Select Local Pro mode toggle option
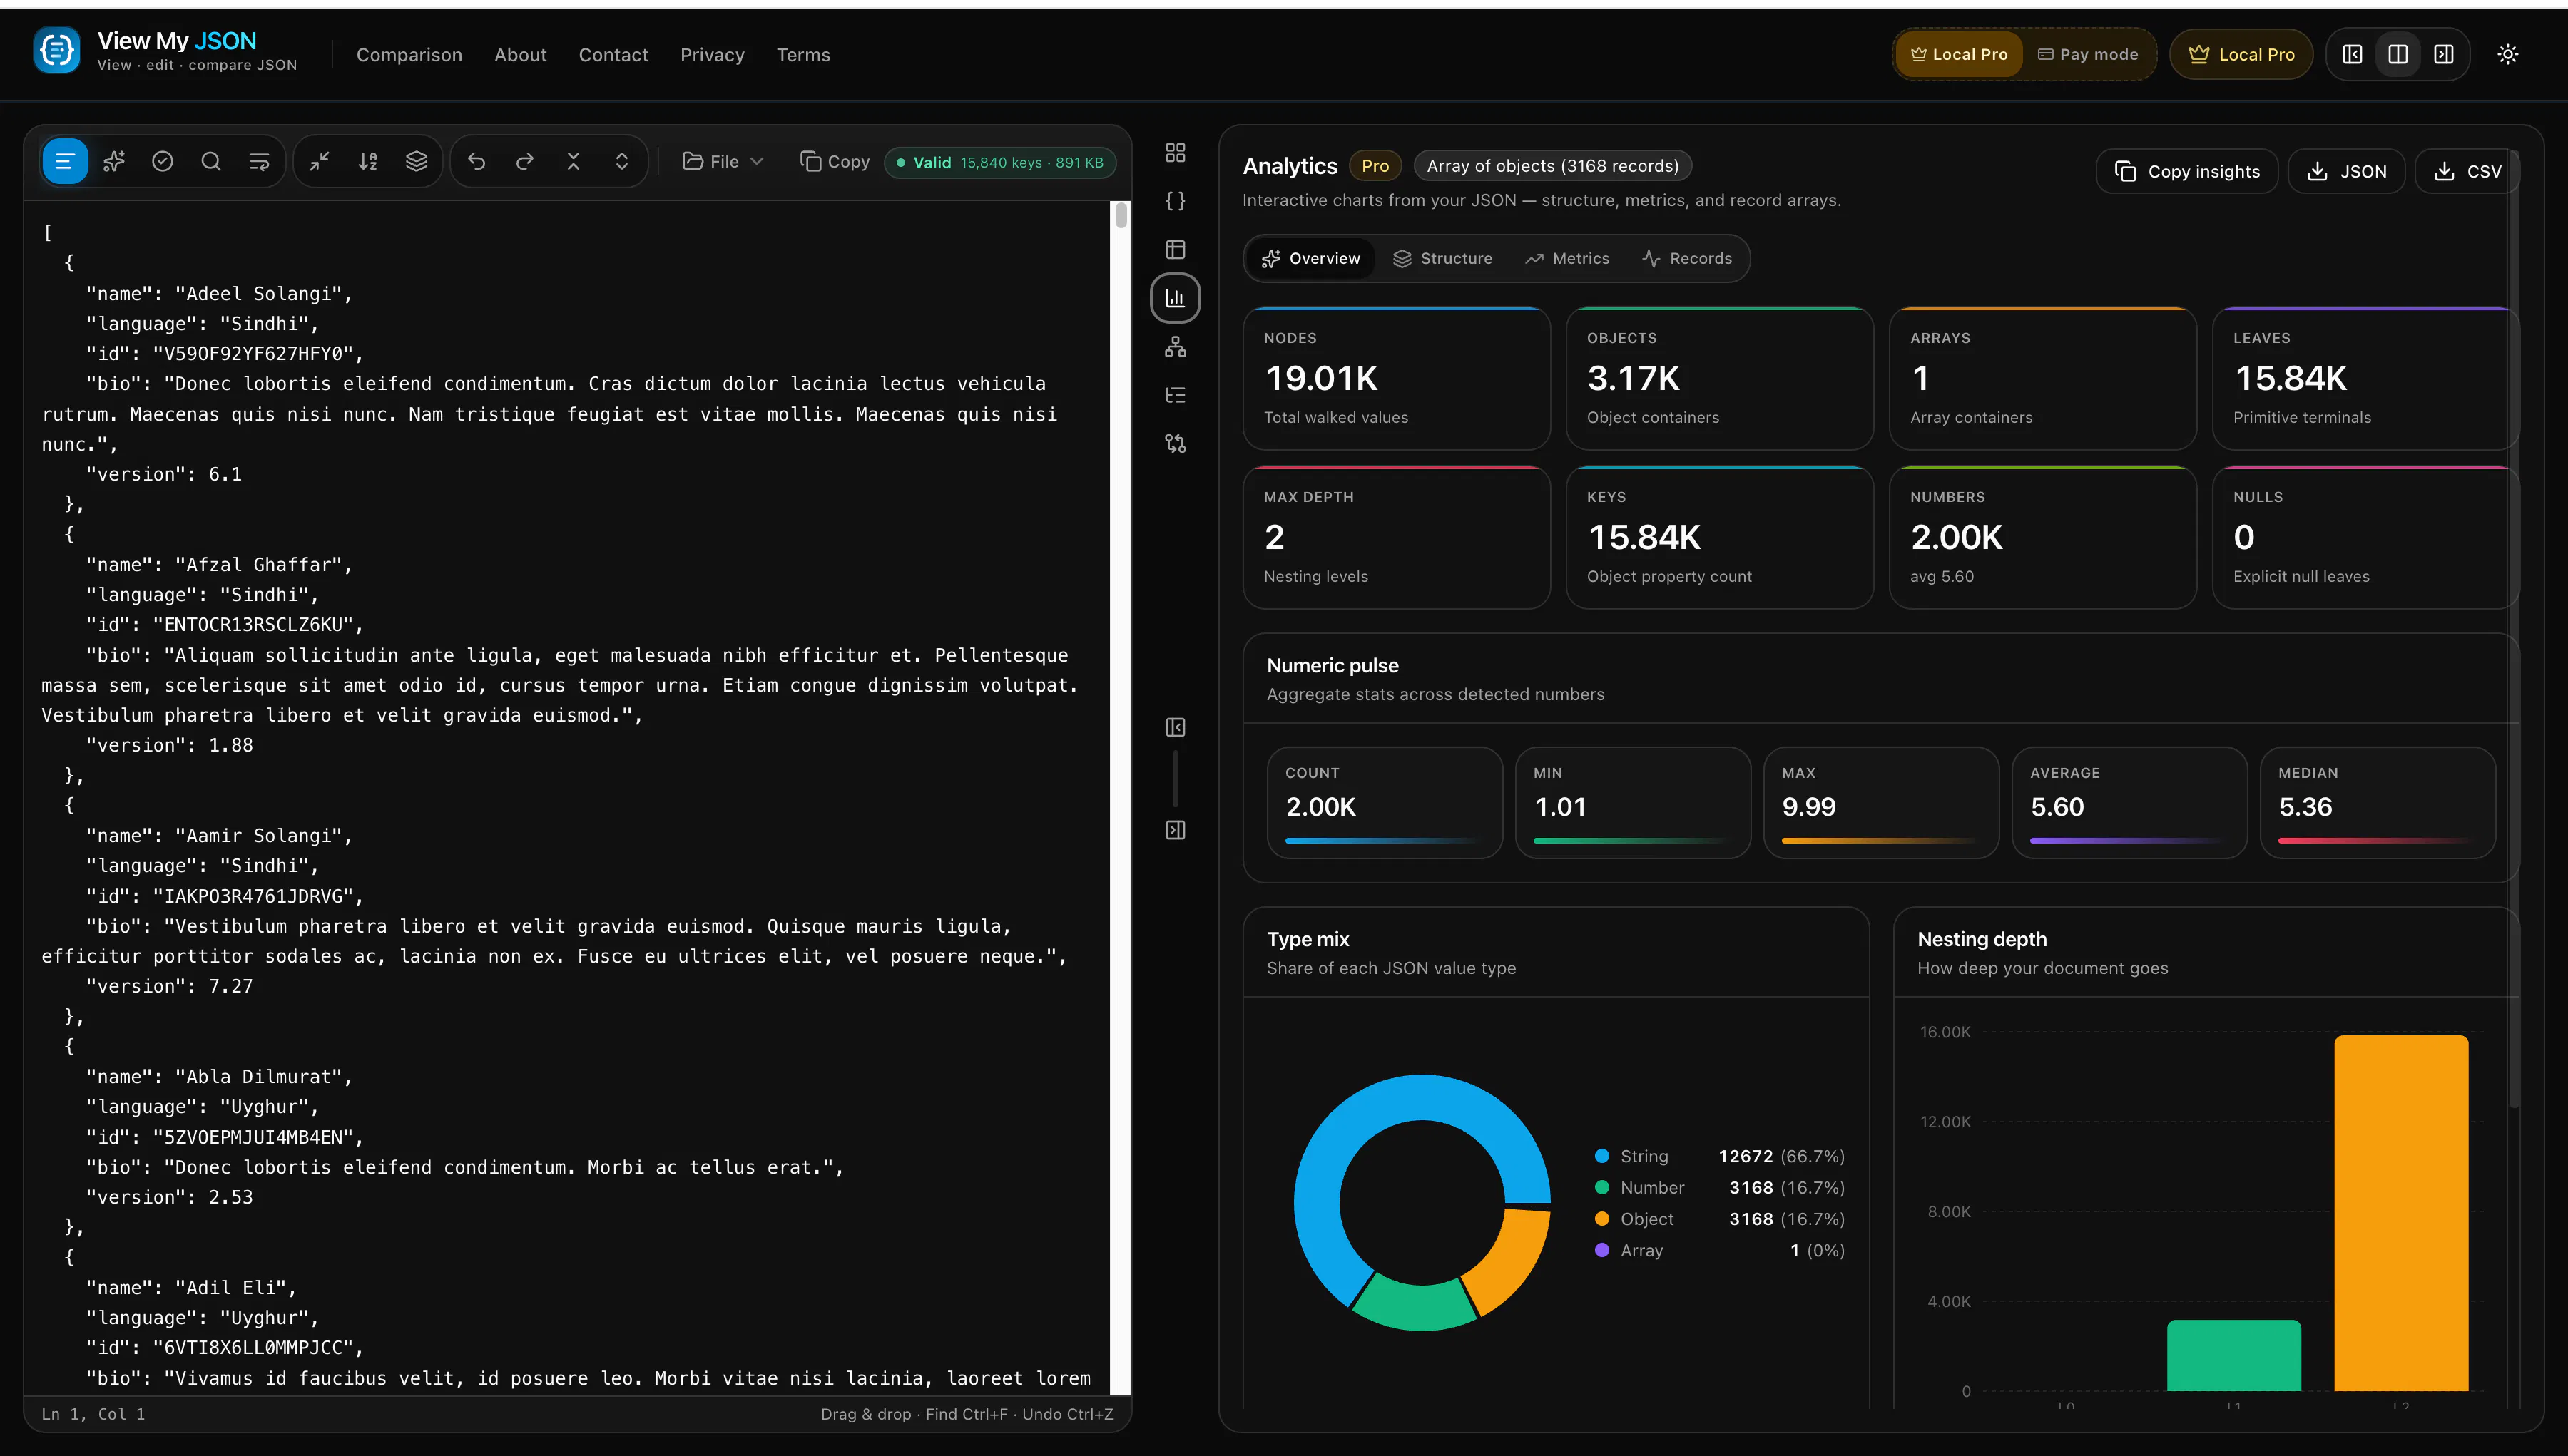Screen dimensions: 2568x1456 pos(1959,54)
